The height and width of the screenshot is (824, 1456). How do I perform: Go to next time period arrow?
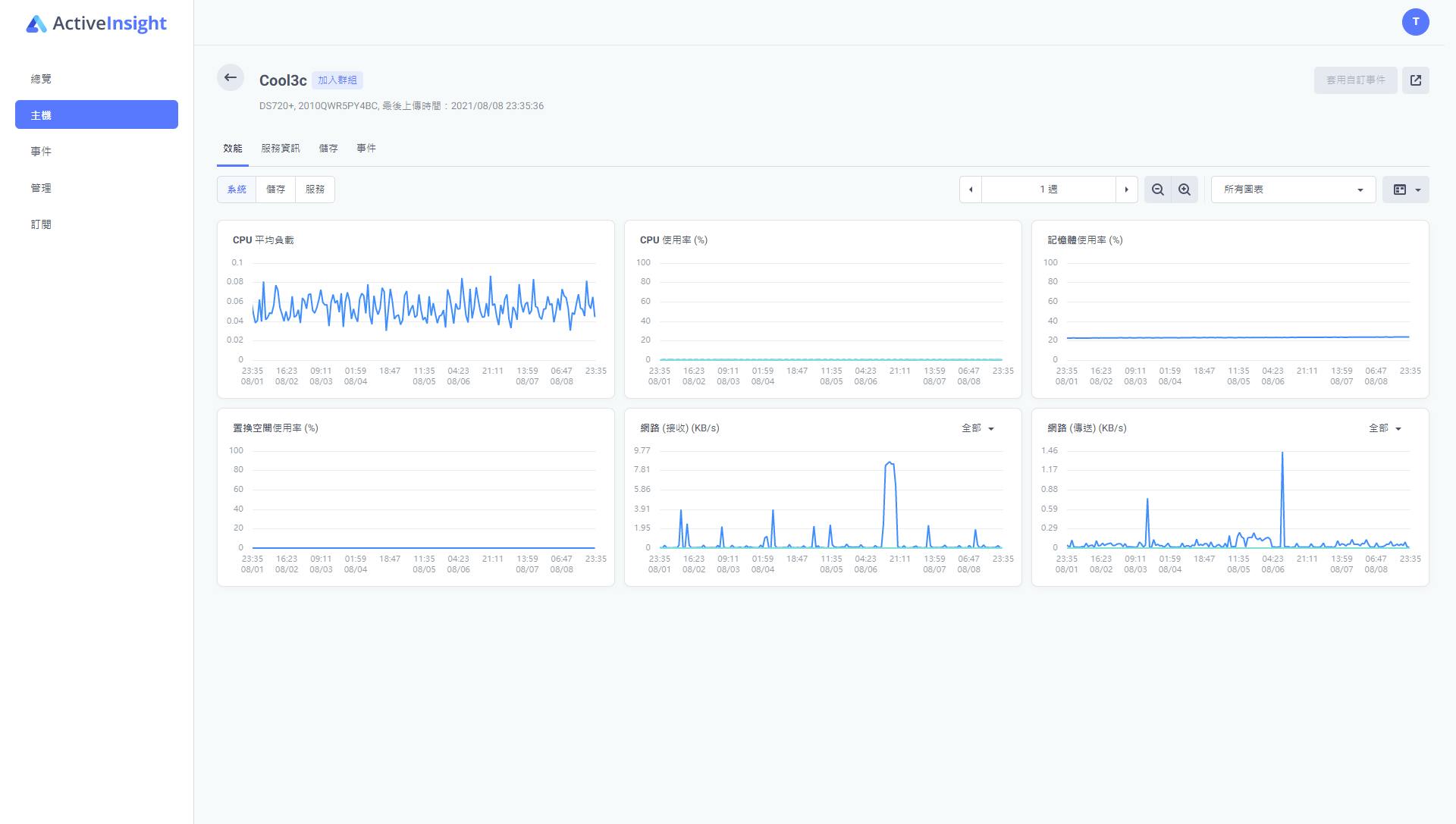pyautogui.click(x=1126, y=190)
